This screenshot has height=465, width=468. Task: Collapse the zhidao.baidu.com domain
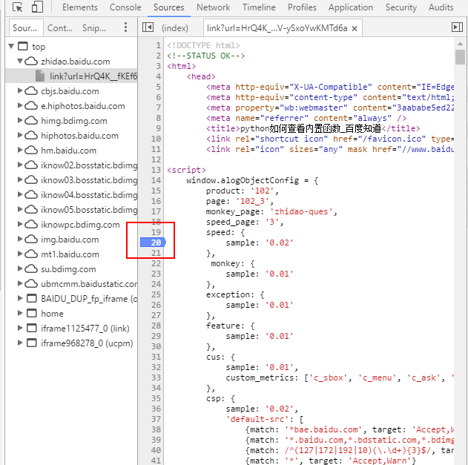(20, 61)
